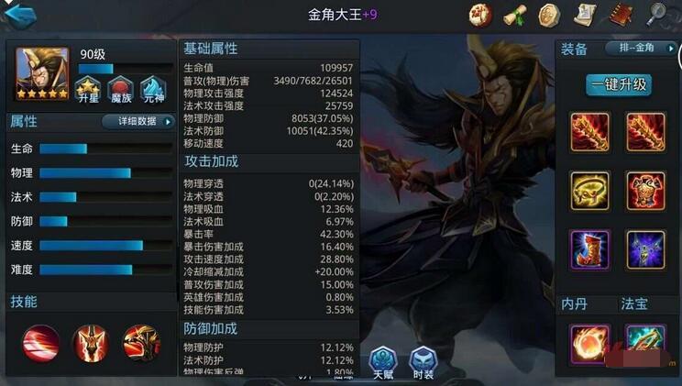Viewport: 682px width, 386px height.
Task: Tap the 元神 spirit icon
Action: (153, 89)
